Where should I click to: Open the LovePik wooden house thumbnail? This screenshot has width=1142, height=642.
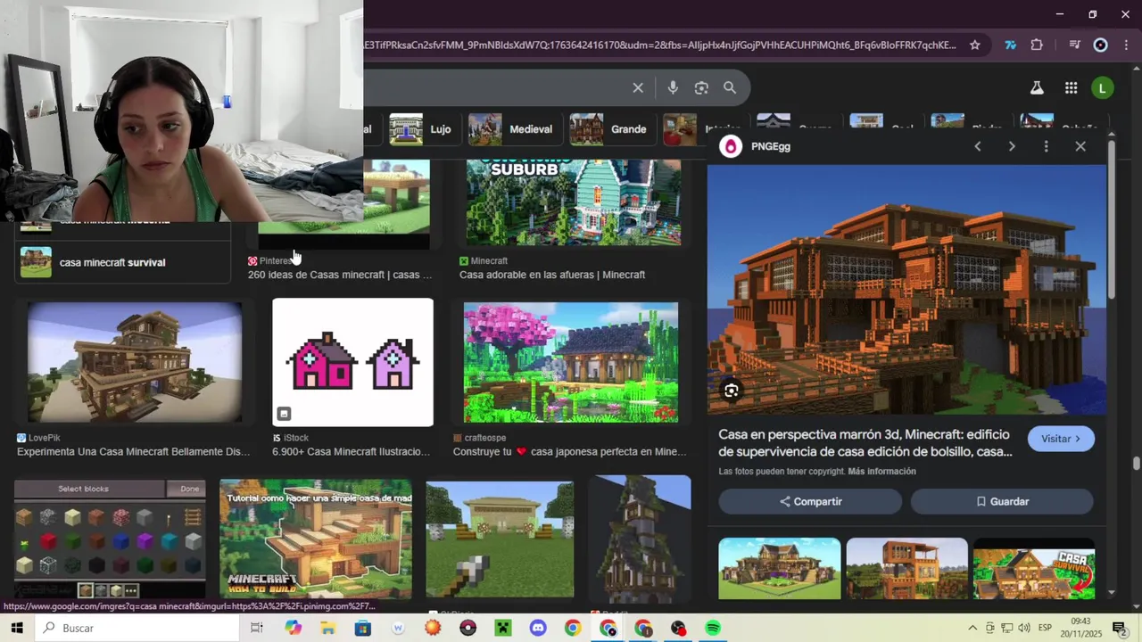tap(134, 362)
